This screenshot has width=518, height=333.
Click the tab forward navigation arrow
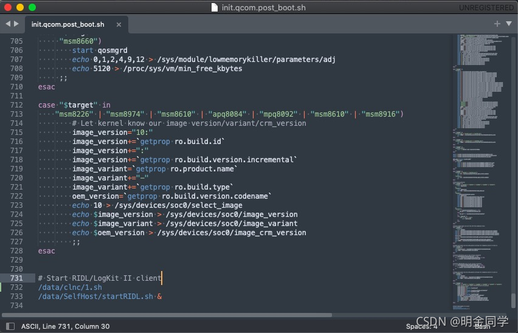tap(16, 24)
